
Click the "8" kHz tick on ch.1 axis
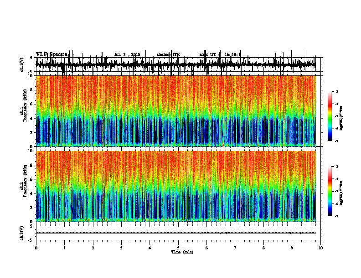pos(32,90)
